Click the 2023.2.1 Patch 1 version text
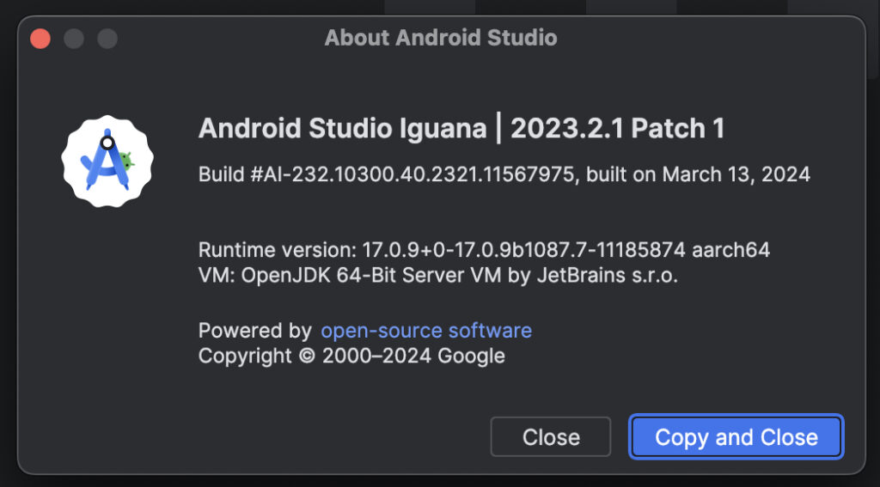The image size is (880, 487). point(617,129)
